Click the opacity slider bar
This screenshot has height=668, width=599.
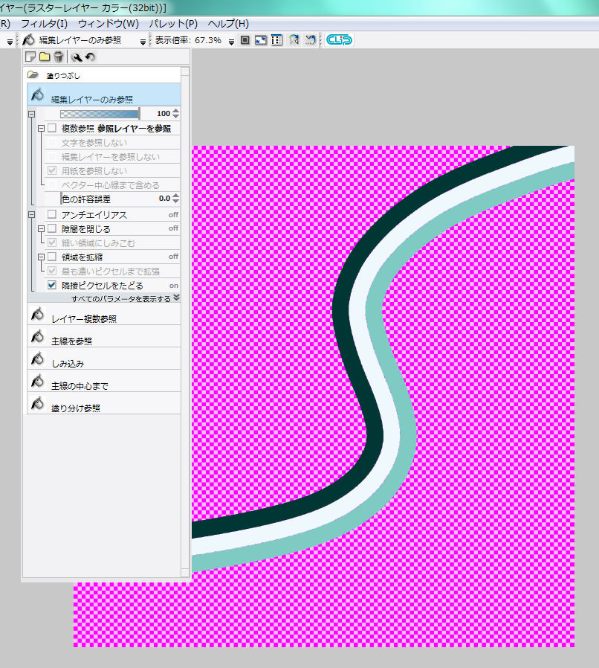pos(99,114)
